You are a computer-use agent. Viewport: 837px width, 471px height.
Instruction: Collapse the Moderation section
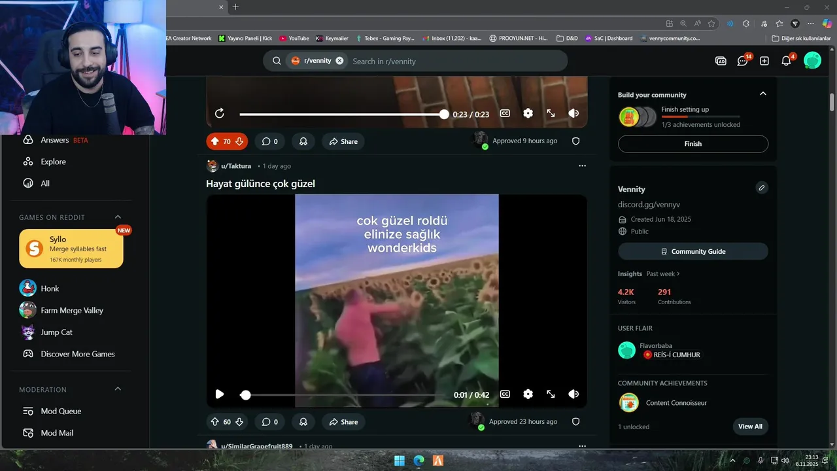click(118, 389)
